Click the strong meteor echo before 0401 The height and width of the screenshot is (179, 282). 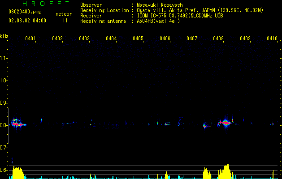coord(18,124)
